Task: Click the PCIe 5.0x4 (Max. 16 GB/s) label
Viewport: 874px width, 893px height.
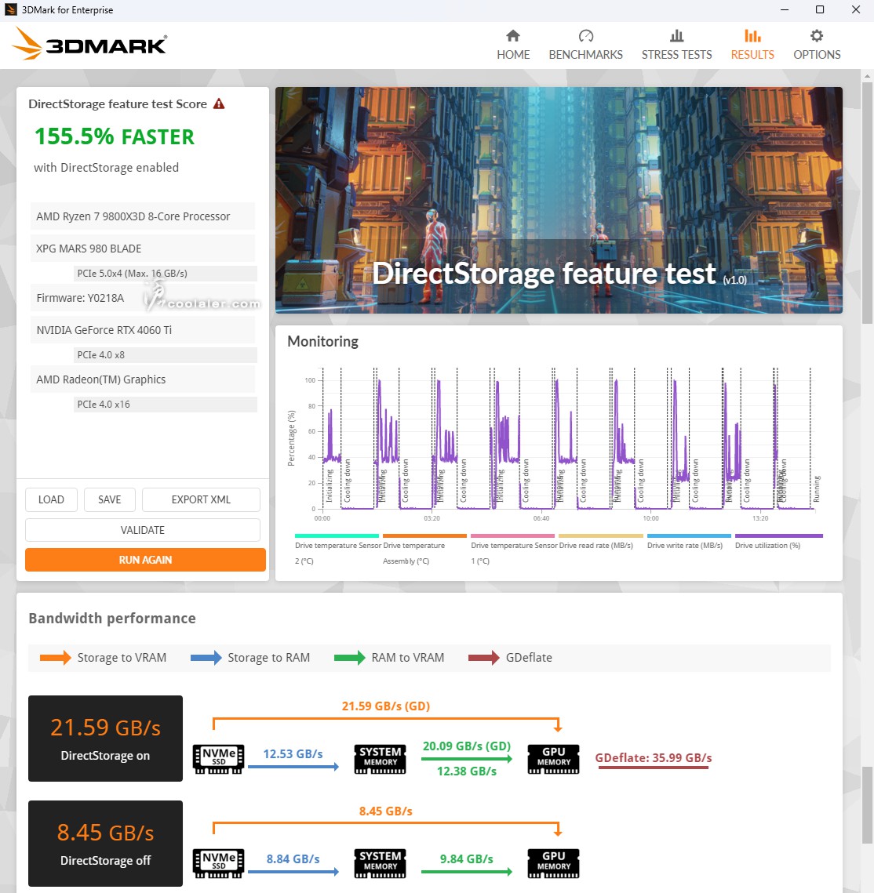Action: pos(166,274)
